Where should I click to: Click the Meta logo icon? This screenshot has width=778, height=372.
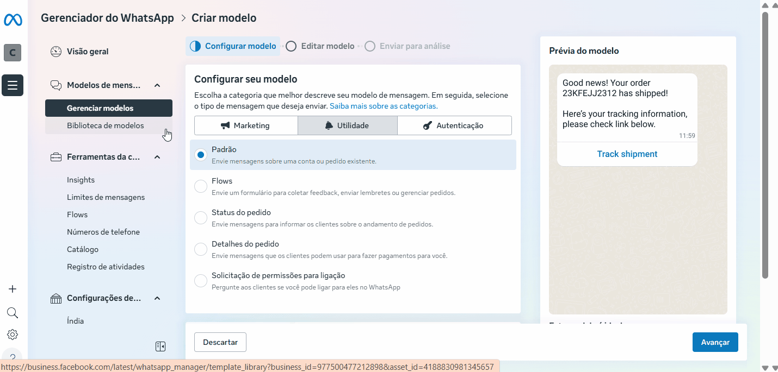[13, 20]
